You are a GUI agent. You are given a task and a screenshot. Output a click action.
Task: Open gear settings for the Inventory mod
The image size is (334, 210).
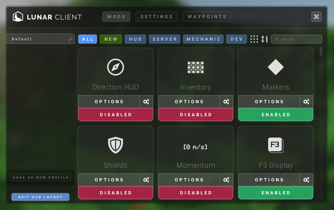coord(226,102)
